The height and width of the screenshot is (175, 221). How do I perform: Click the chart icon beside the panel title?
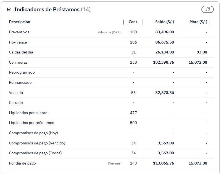click(9, 9)
